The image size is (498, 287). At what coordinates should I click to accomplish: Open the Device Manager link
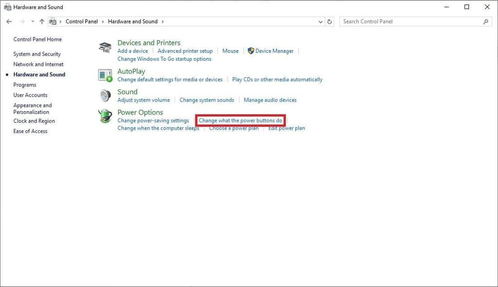(274, 51)
